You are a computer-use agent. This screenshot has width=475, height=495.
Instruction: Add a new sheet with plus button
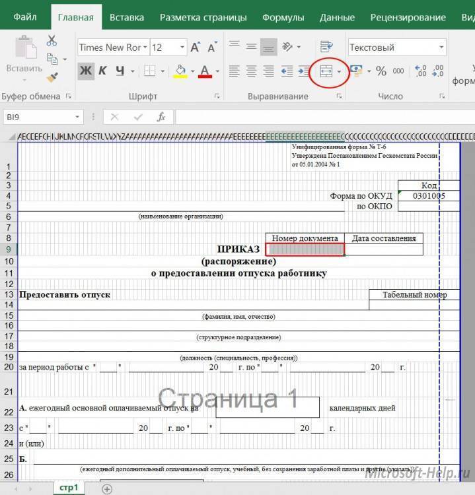[107, 488]
